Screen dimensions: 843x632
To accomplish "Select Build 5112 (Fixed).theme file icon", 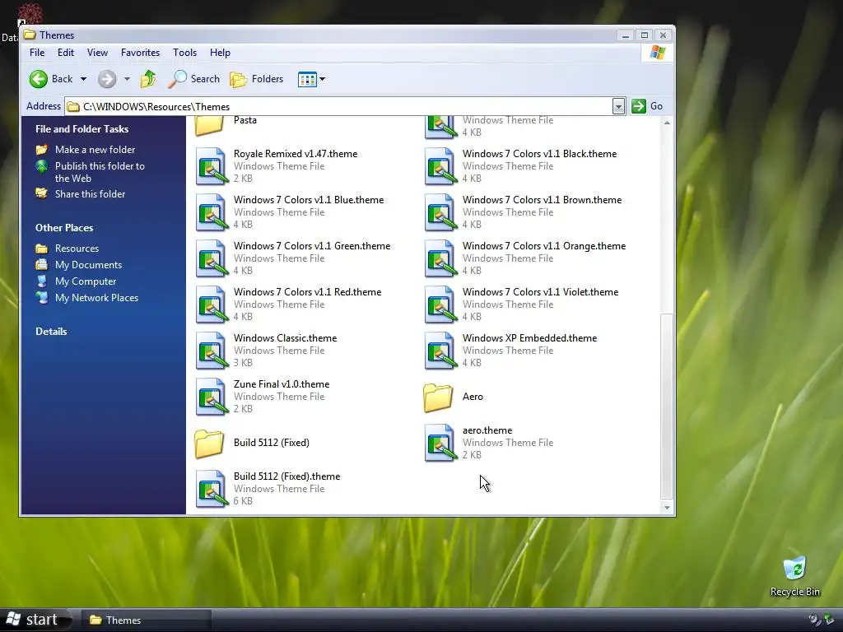I will tap(210, 490).
